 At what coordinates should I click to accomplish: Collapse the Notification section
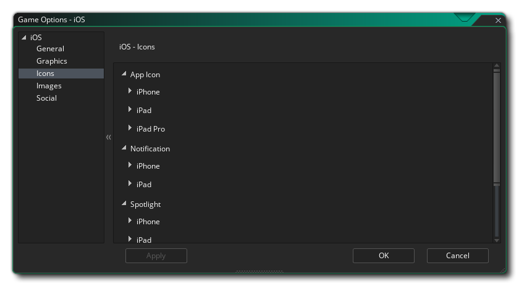coord(124,148)
